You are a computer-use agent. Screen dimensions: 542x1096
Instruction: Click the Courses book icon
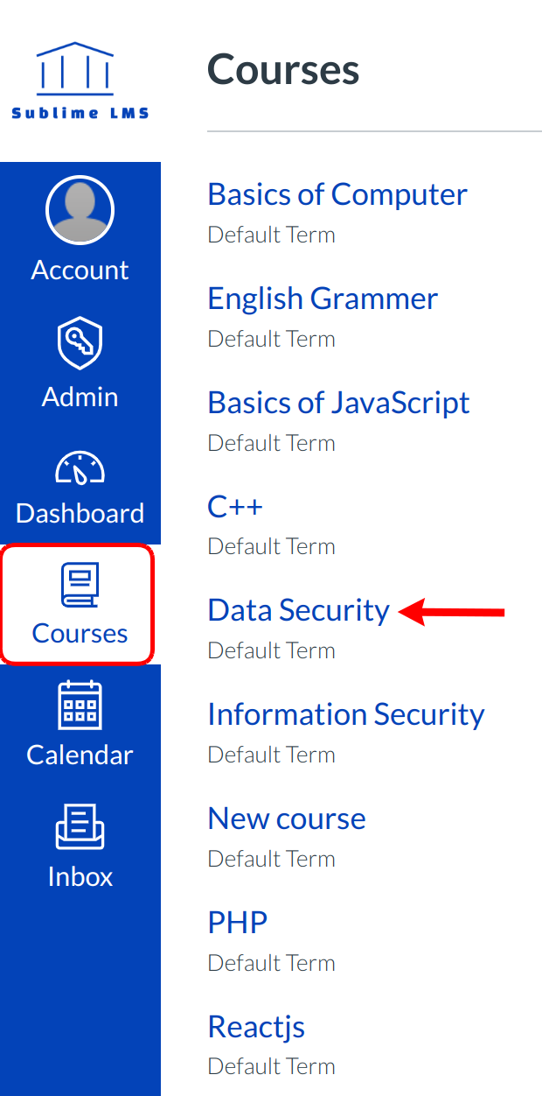pyautogui.click(x=80, y=585)
